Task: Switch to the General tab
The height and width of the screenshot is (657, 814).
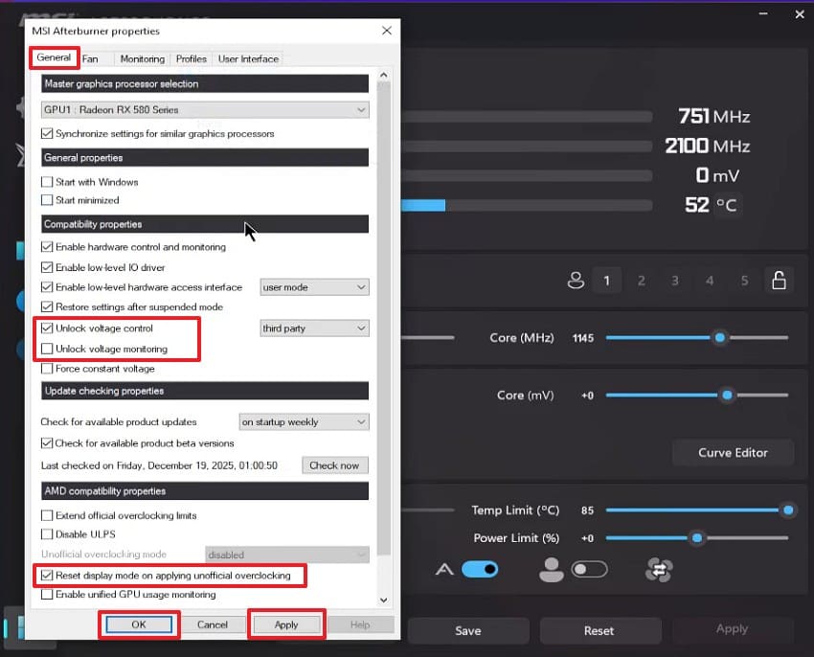Action: click(x=54, y=57)
